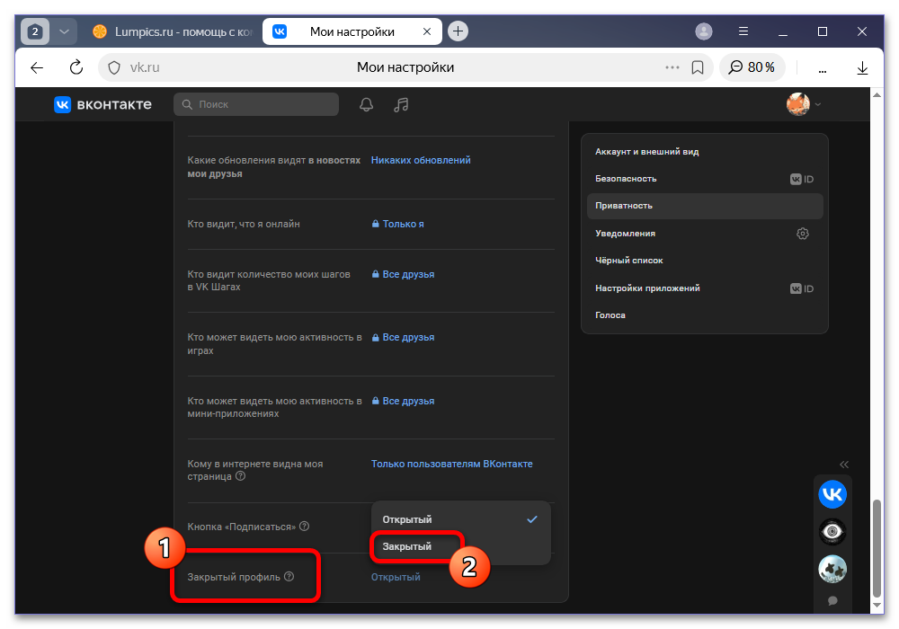Image resolution: width=899 pixels, height=629 pixels.
Task: Expand the chevron next to the avatar
Action: pyautogui.click(x=818, y=104)
